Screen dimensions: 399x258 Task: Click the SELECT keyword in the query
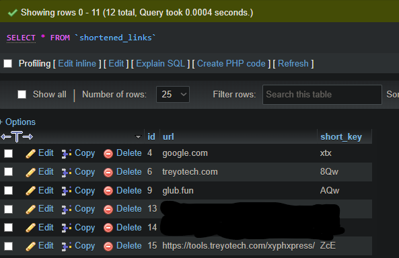[21, 38]
